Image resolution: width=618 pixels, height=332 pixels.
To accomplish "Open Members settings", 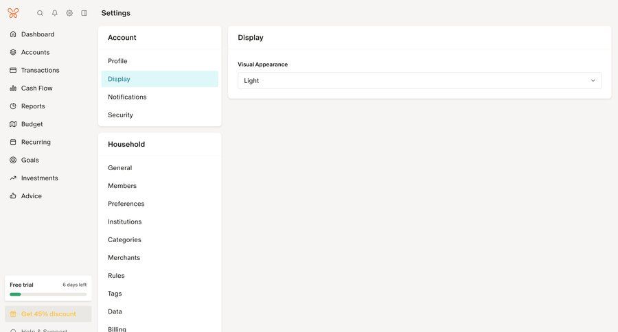I will [159, 185].
